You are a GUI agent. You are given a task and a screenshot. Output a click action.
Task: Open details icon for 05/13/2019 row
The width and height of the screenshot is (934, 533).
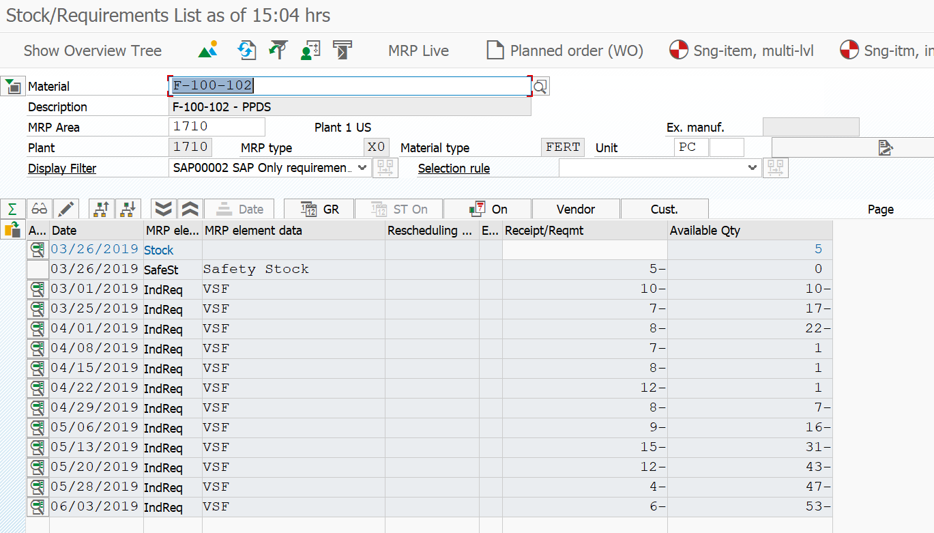click(38, 448)
